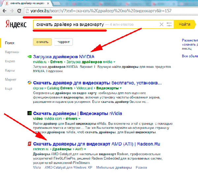Image resolution: width=198 pixels, height=173 pixels.
Task: Click the browser address bar URL
Action: click(101, 11)
